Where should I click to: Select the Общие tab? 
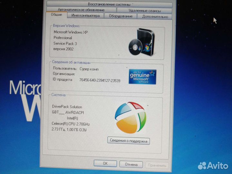[56, 15]
